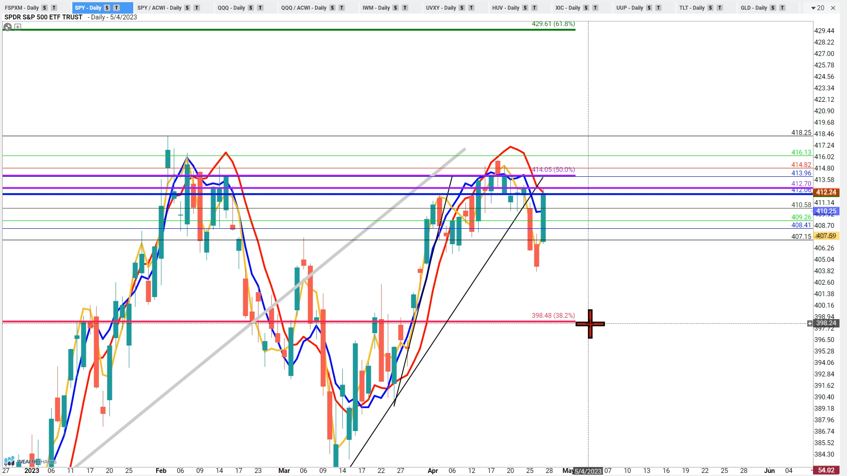Click the 414.05 (50.0%) Fibonacci label
The width and height of the screenshot is (847, 476).
pos(553,170)
